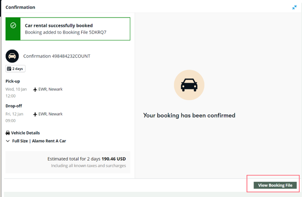Image resolution: width=302 pixels, height=197 pixels.
Task: Click pick-up location EWR, Newark
Action: pos(50,89)
